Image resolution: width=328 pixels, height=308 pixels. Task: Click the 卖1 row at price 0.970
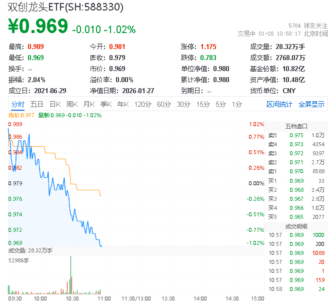point(296,171)
